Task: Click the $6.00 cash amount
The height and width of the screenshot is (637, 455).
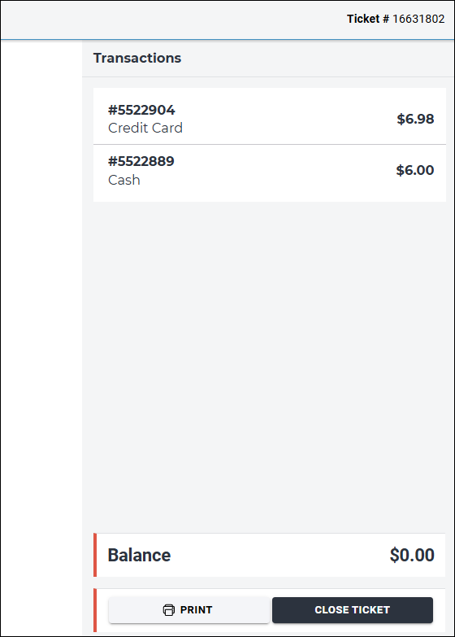Action: (x=415, y=170)
